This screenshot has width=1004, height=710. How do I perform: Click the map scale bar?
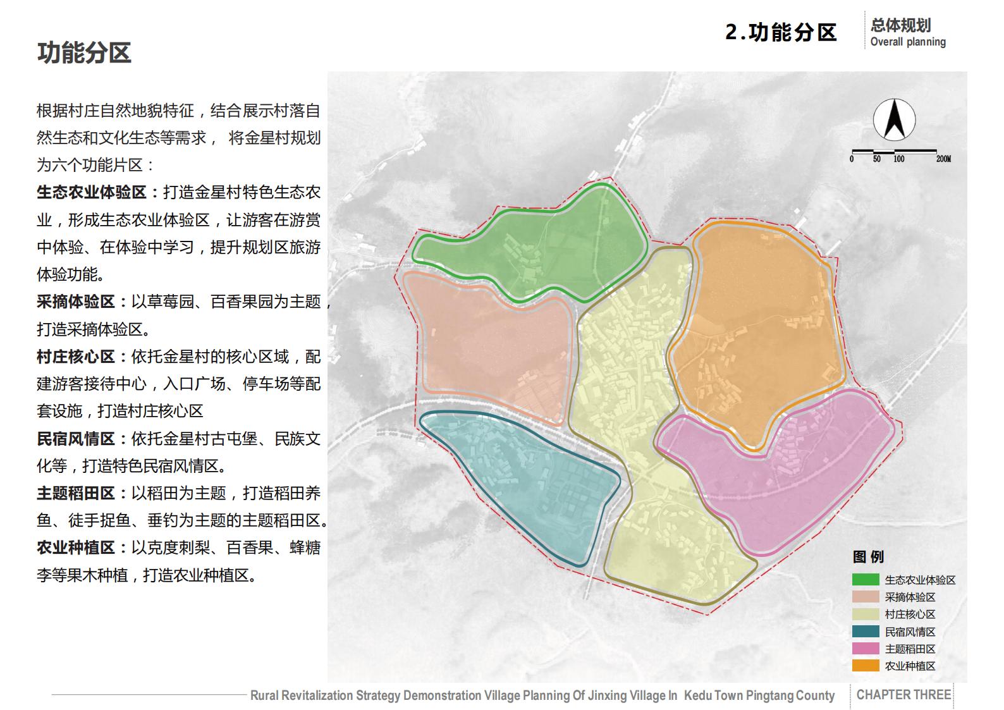894,151
